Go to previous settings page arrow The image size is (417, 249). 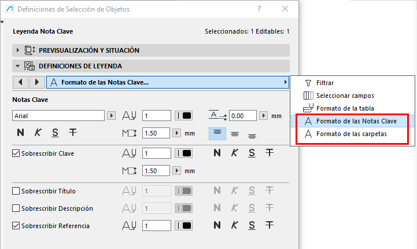click(21, 82)
